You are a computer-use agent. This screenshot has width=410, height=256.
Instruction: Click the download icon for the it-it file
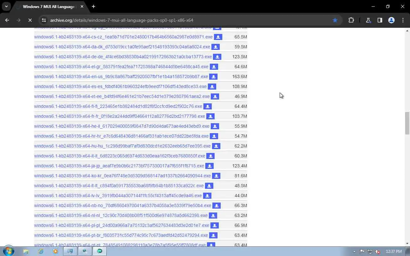point(210,156)
